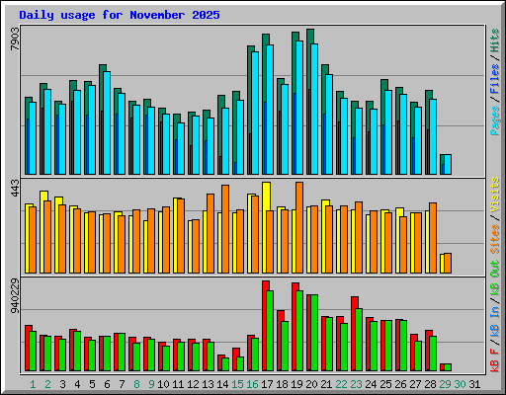Click the 940229 axis value
506x395 pixels.
point(15,296)
